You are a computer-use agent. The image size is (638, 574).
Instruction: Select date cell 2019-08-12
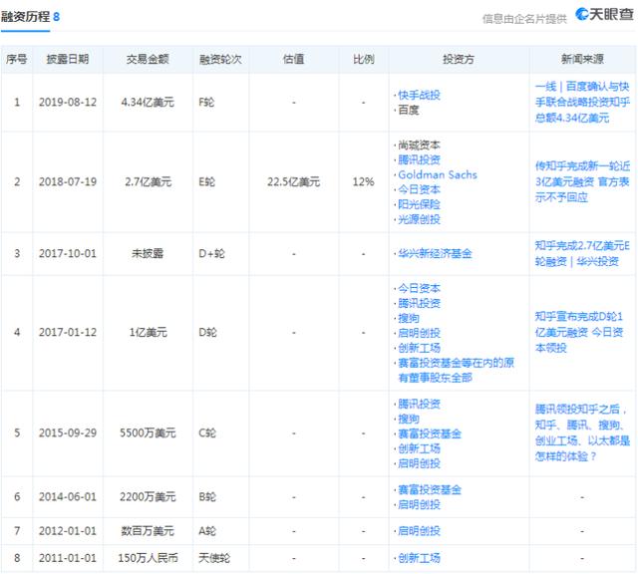coord(68,102)
